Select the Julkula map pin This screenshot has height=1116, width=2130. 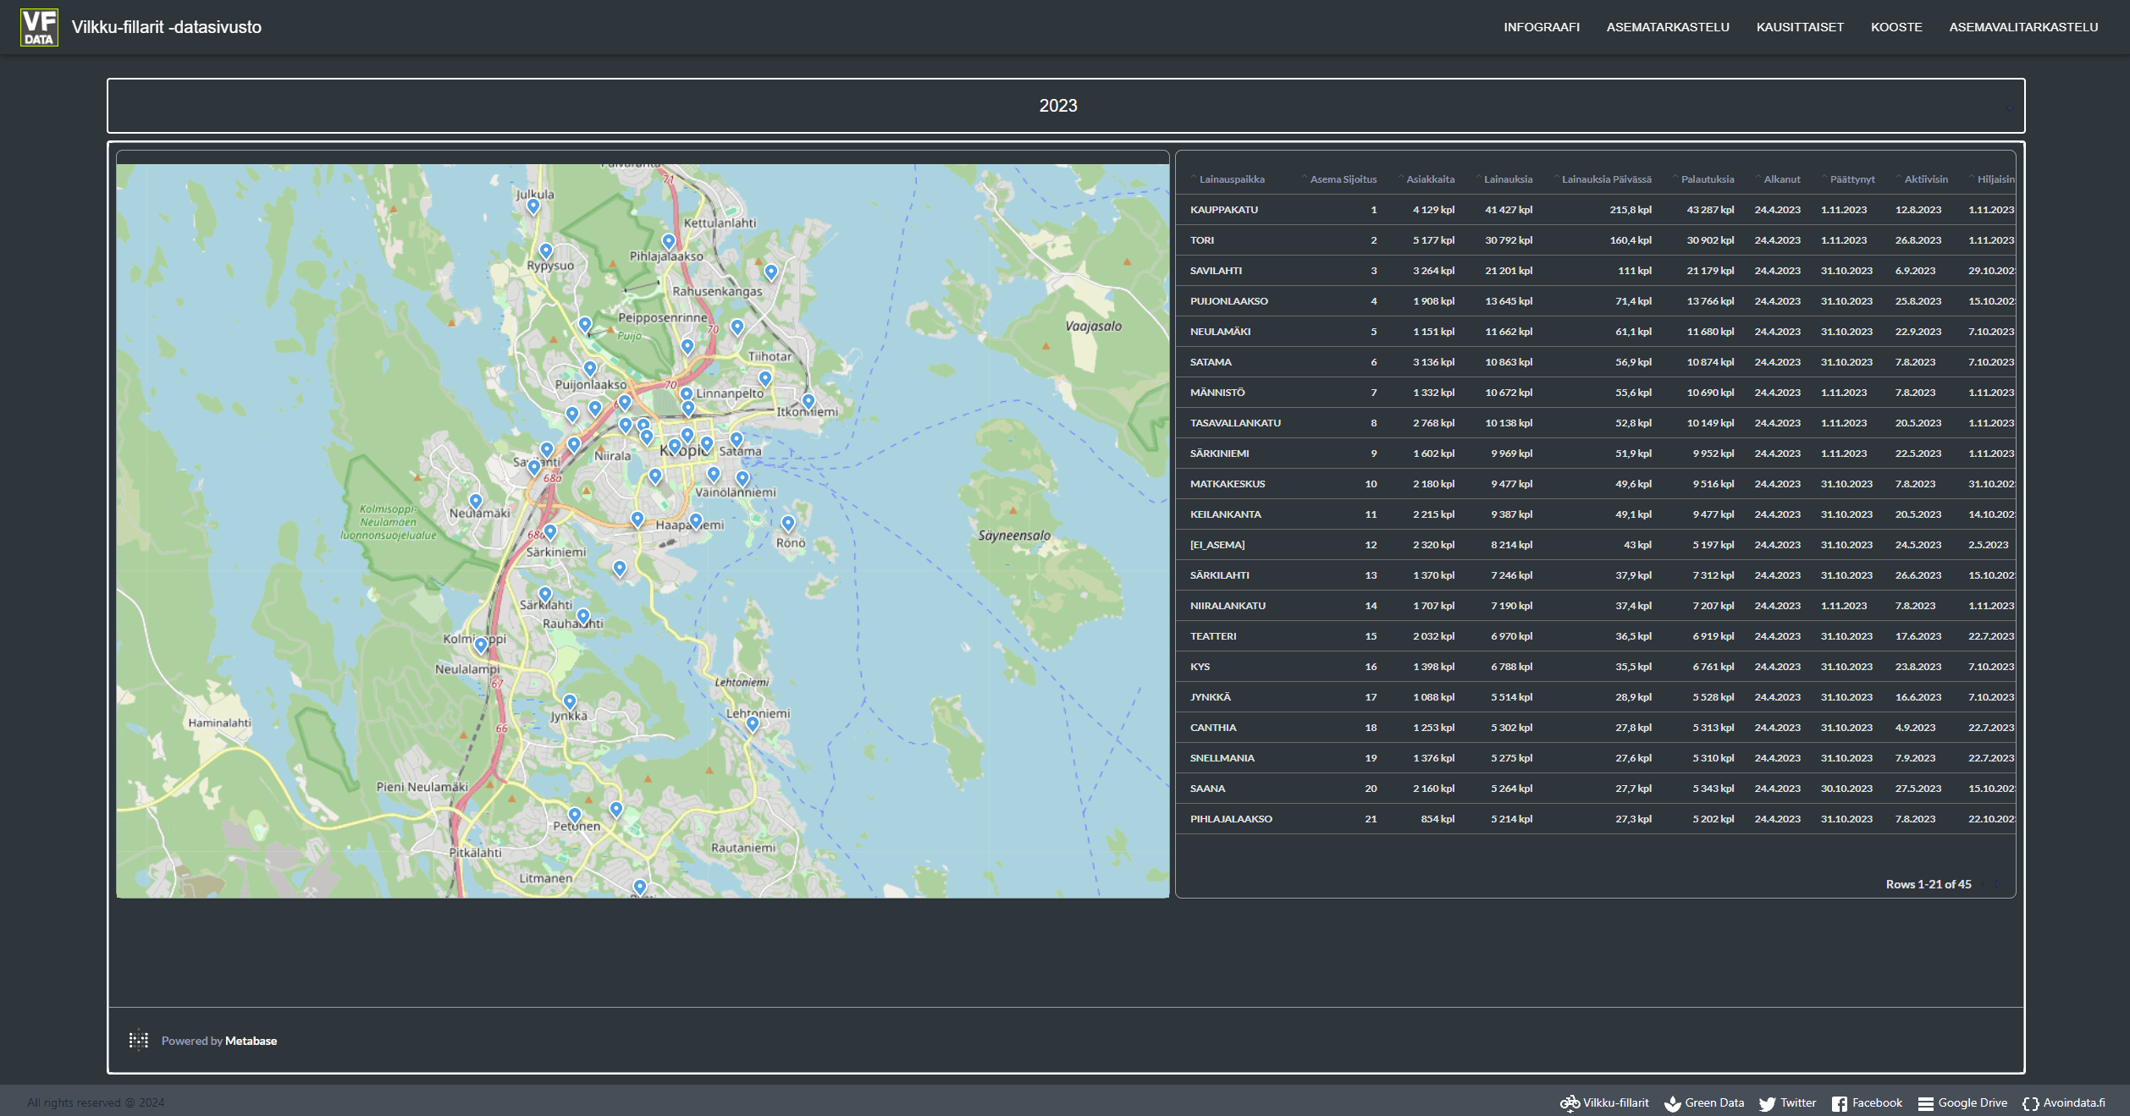click(533, 206)
